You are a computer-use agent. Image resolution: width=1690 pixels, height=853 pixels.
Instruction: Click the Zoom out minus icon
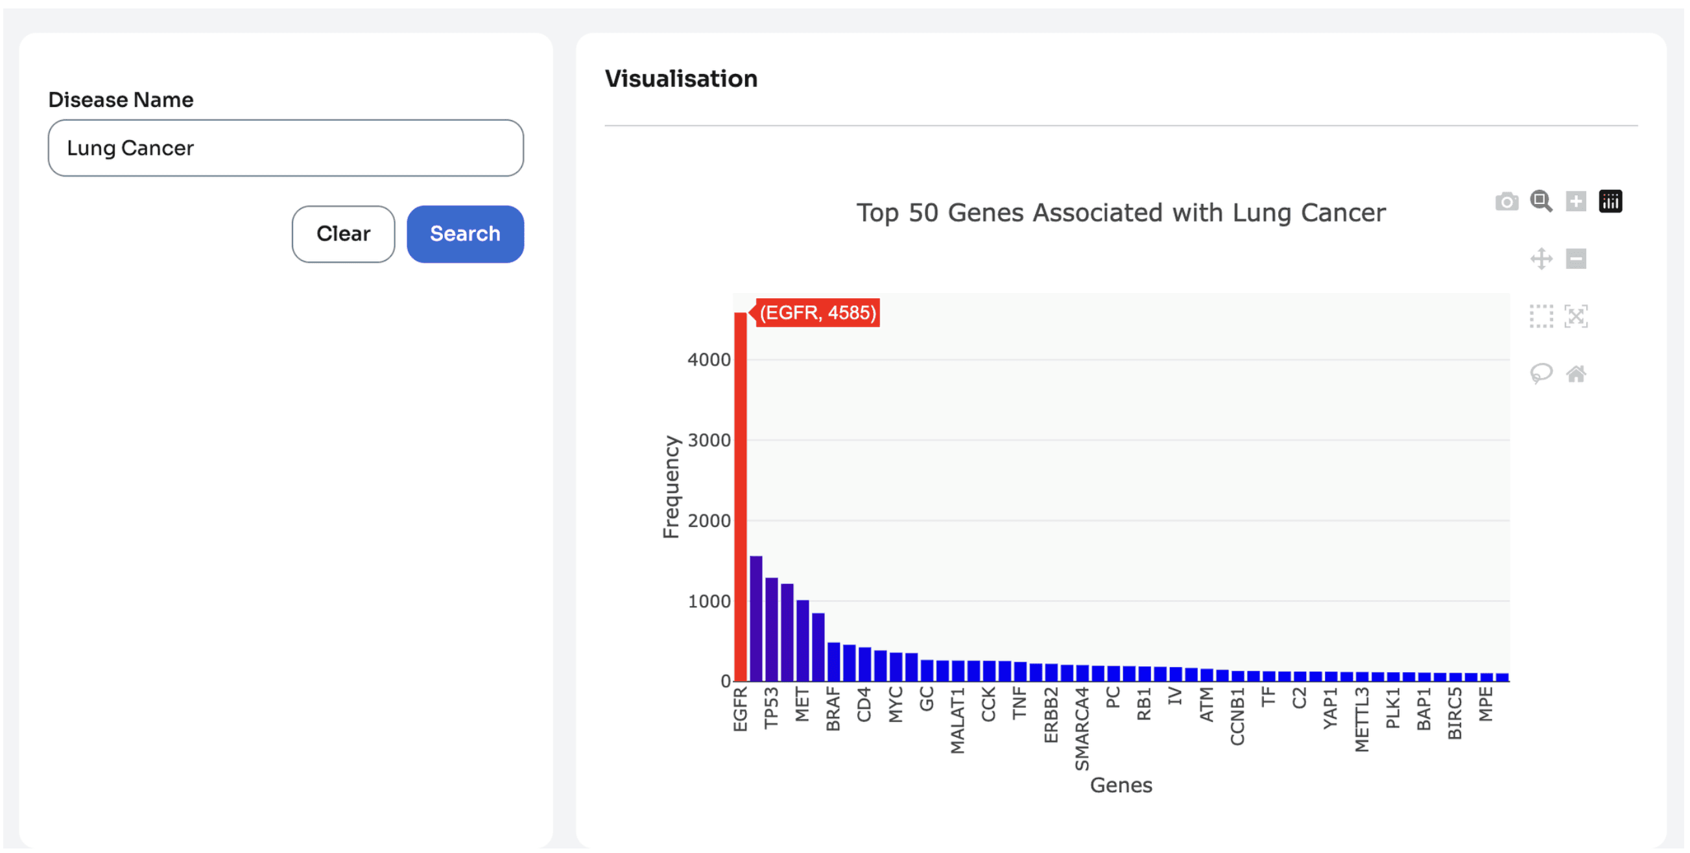click(1576, 259)
